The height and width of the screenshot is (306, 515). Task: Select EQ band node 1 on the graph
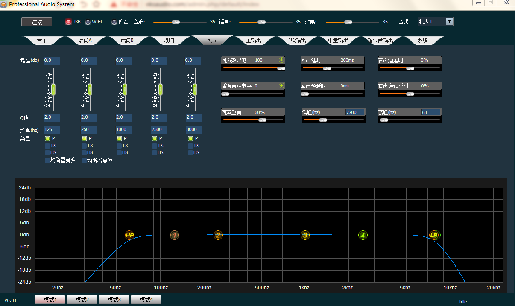coord(174,235)
